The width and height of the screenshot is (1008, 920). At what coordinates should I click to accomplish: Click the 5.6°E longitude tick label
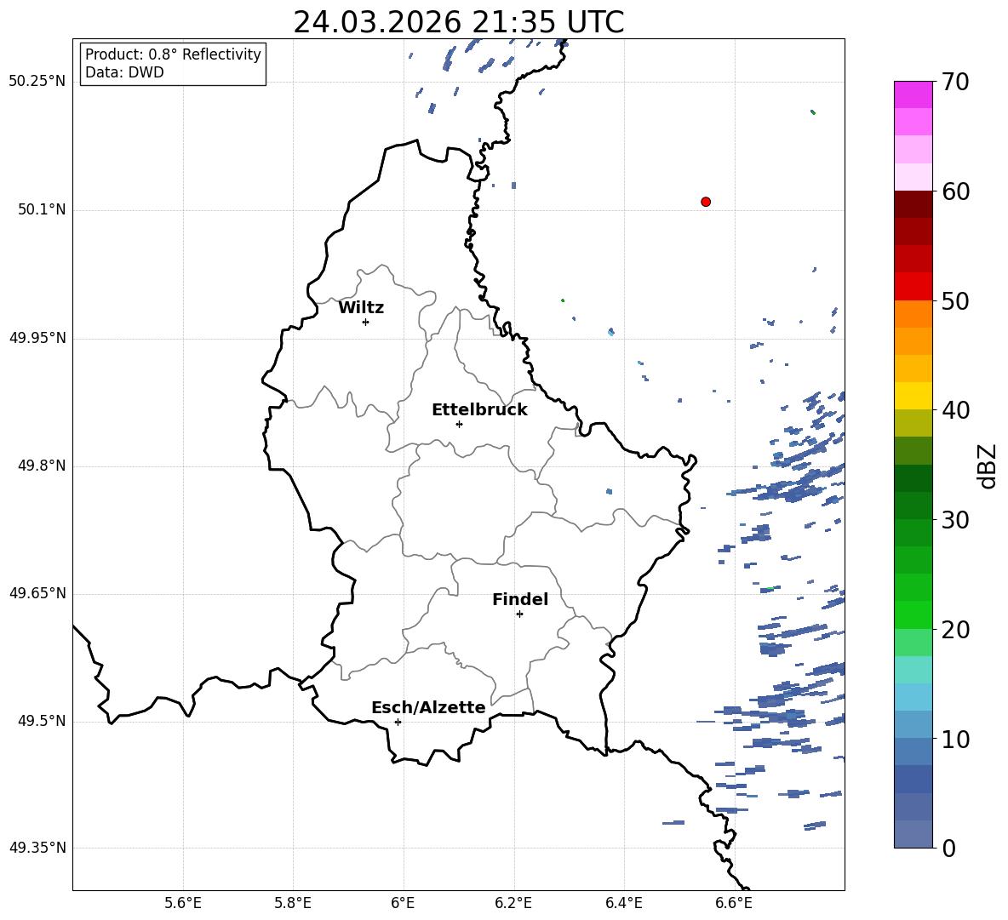183,904
